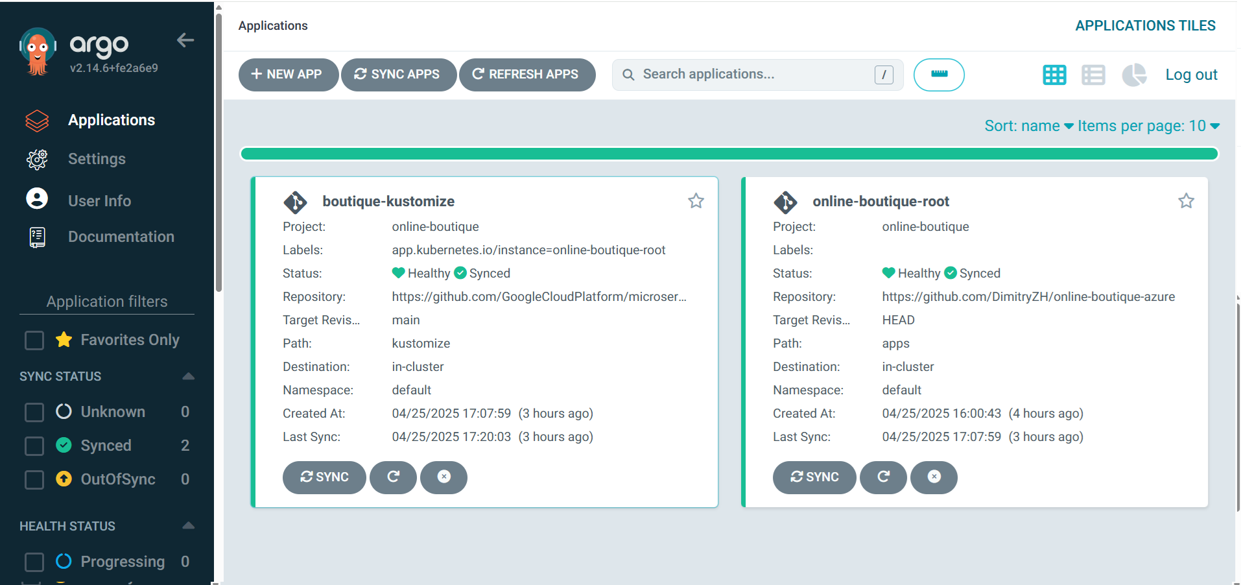Open Applications in the sidebar

click(x=112, y=120)
